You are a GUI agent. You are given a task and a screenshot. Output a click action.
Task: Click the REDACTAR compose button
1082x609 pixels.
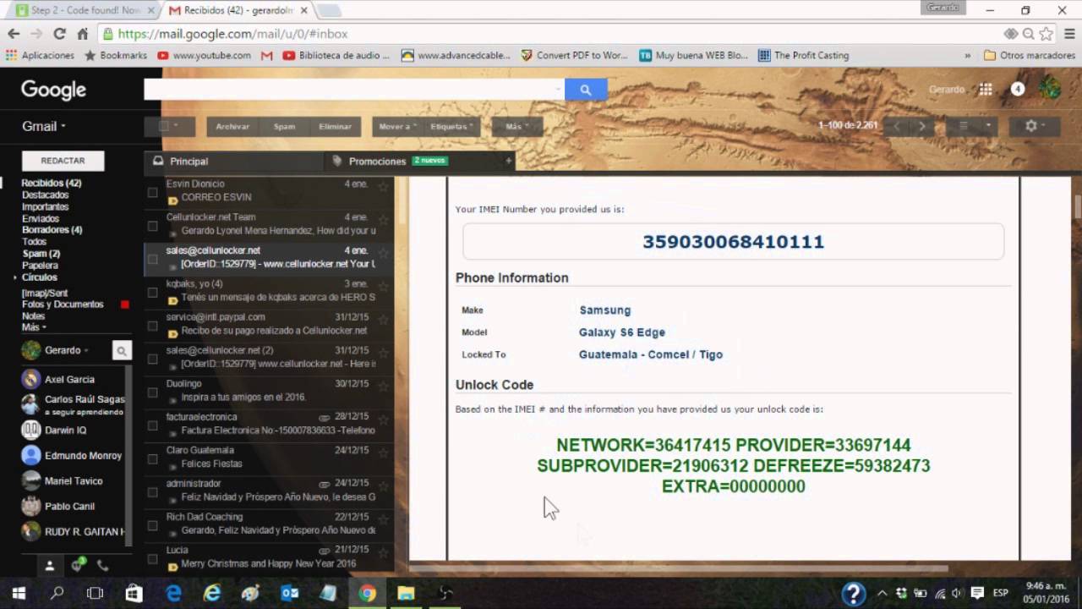click(63, 161)
